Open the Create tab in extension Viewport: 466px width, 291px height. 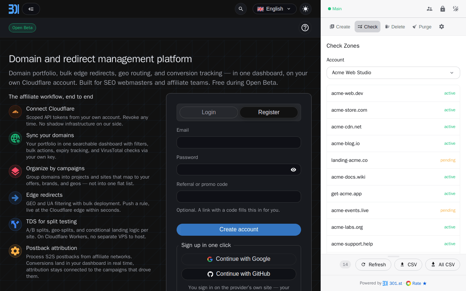pyautogui.click(x=340, y=27)
